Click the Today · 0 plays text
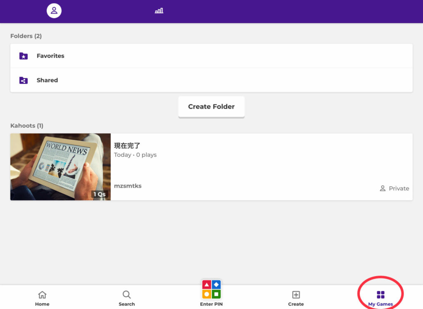Image resolution: width=423 pixels, height=309 pixels. click(135, 155)
